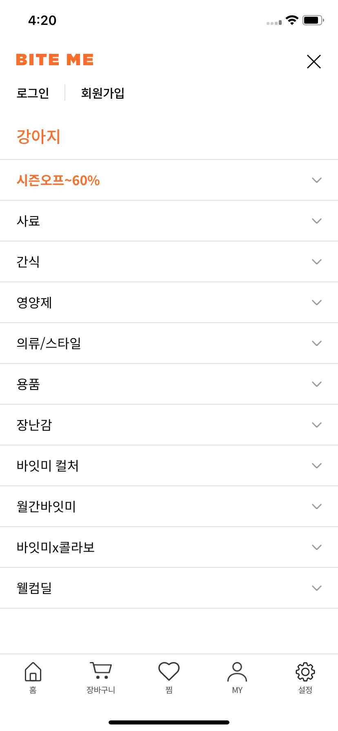Screen dimensions: 338x731
Task: Close the menu with the X icon
Action: pos(314,62)
